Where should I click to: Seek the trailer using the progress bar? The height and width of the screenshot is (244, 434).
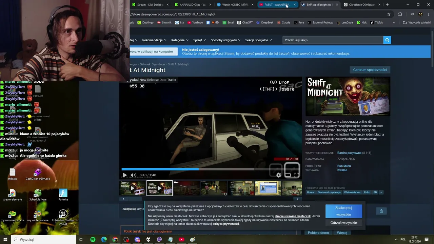211,169
